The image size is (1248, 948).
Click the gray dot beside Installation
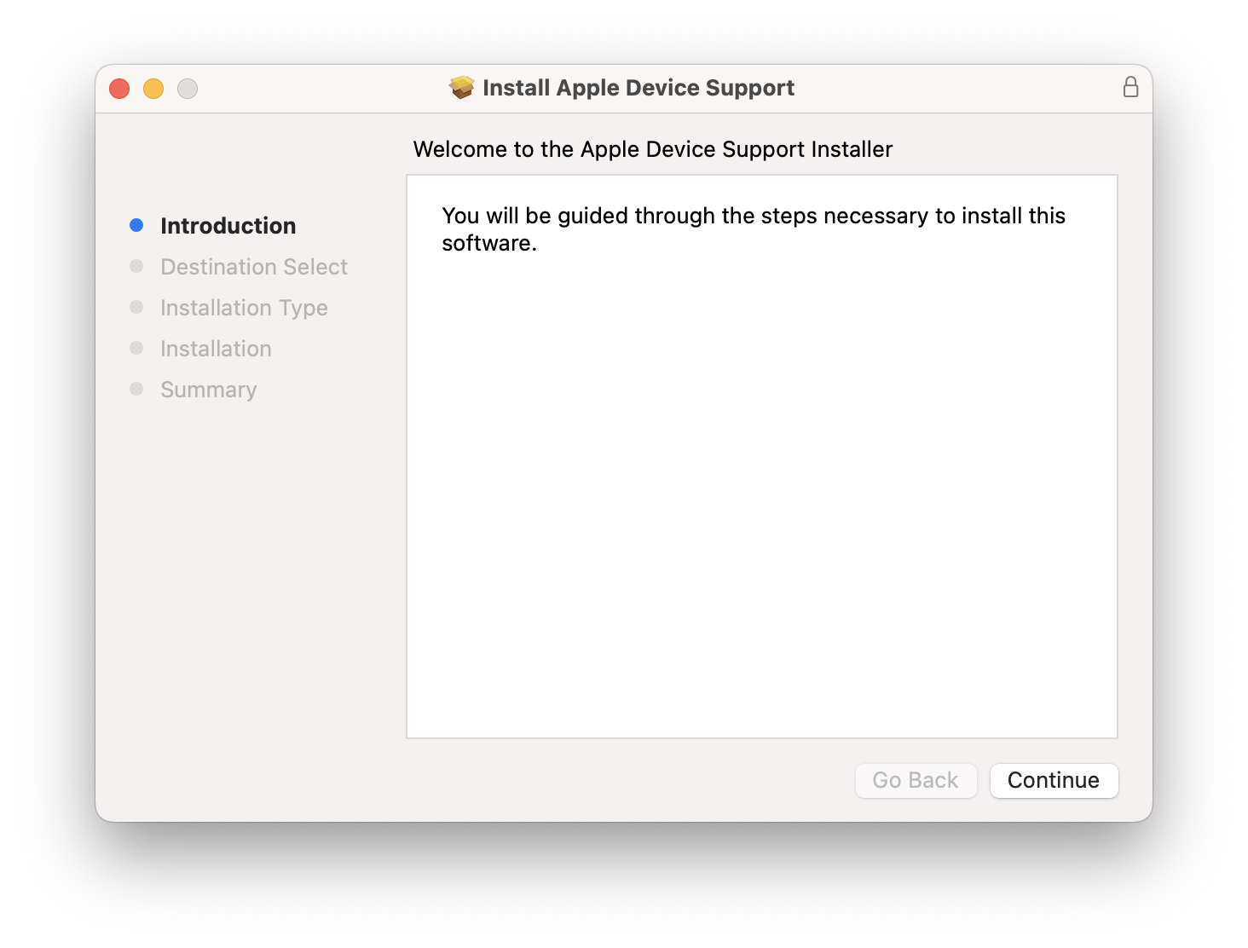(x=136, y=347)
